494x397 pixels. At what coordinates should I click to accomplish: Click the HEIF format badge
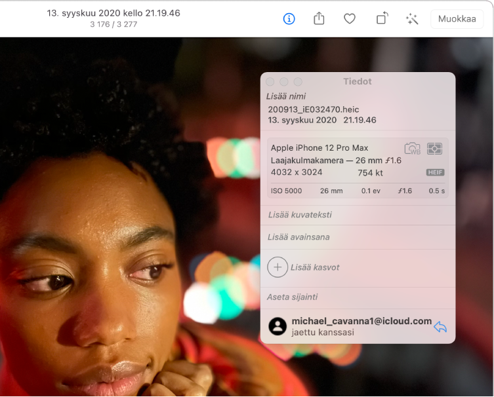434,172
